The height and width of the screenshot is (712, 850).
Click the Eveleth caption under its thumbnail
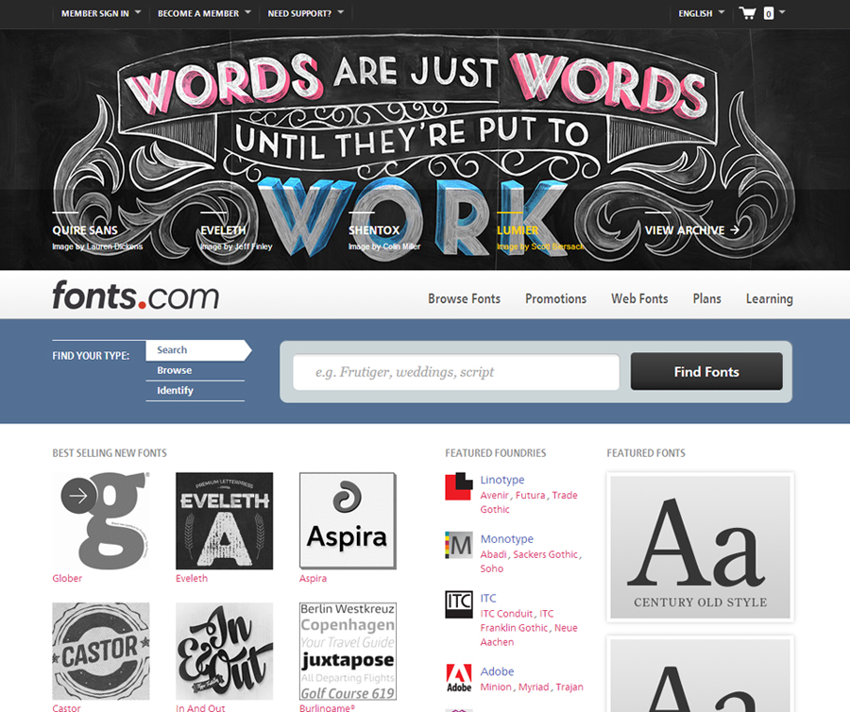tap(192, 578)
